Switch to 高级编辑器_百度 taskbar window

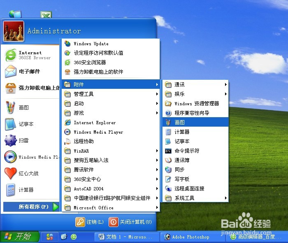click(x=257, y=237)
